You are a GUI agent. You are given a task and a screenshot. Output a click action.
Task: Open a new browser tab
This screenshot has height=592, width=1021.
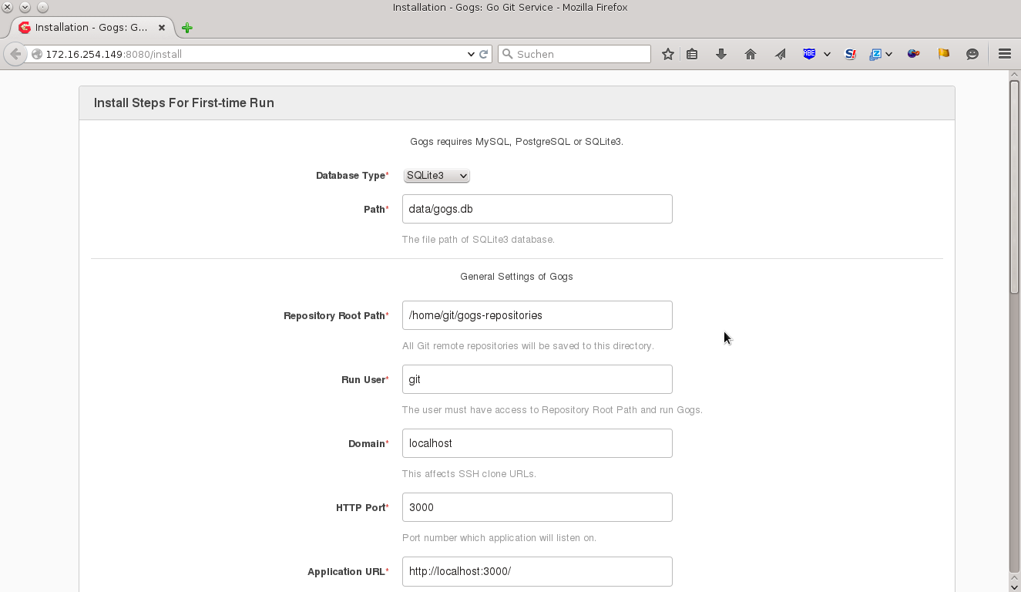(186, 26)
